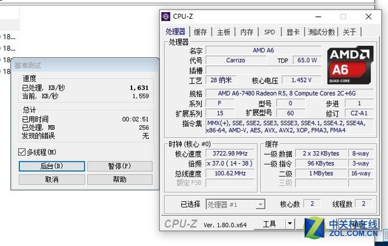Click the CPU-Z app icon in title bar
The width and height of the screenshot is (388, 246).
tap(166, 16)
